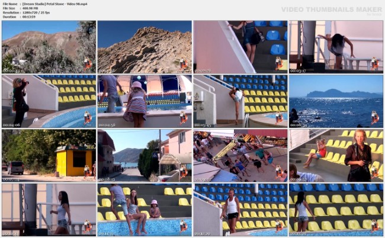Select the sparkling sea and island thumbnail

336,101
